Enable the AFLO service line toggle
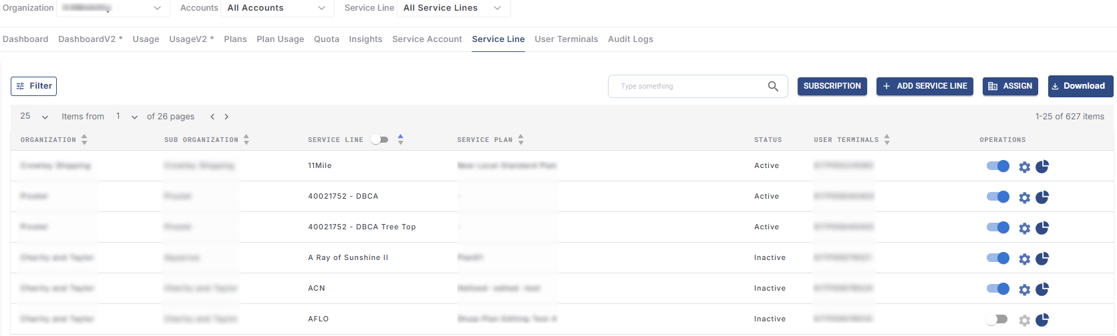Viewport: 1117px width, 336px height. tap(998, 319)
